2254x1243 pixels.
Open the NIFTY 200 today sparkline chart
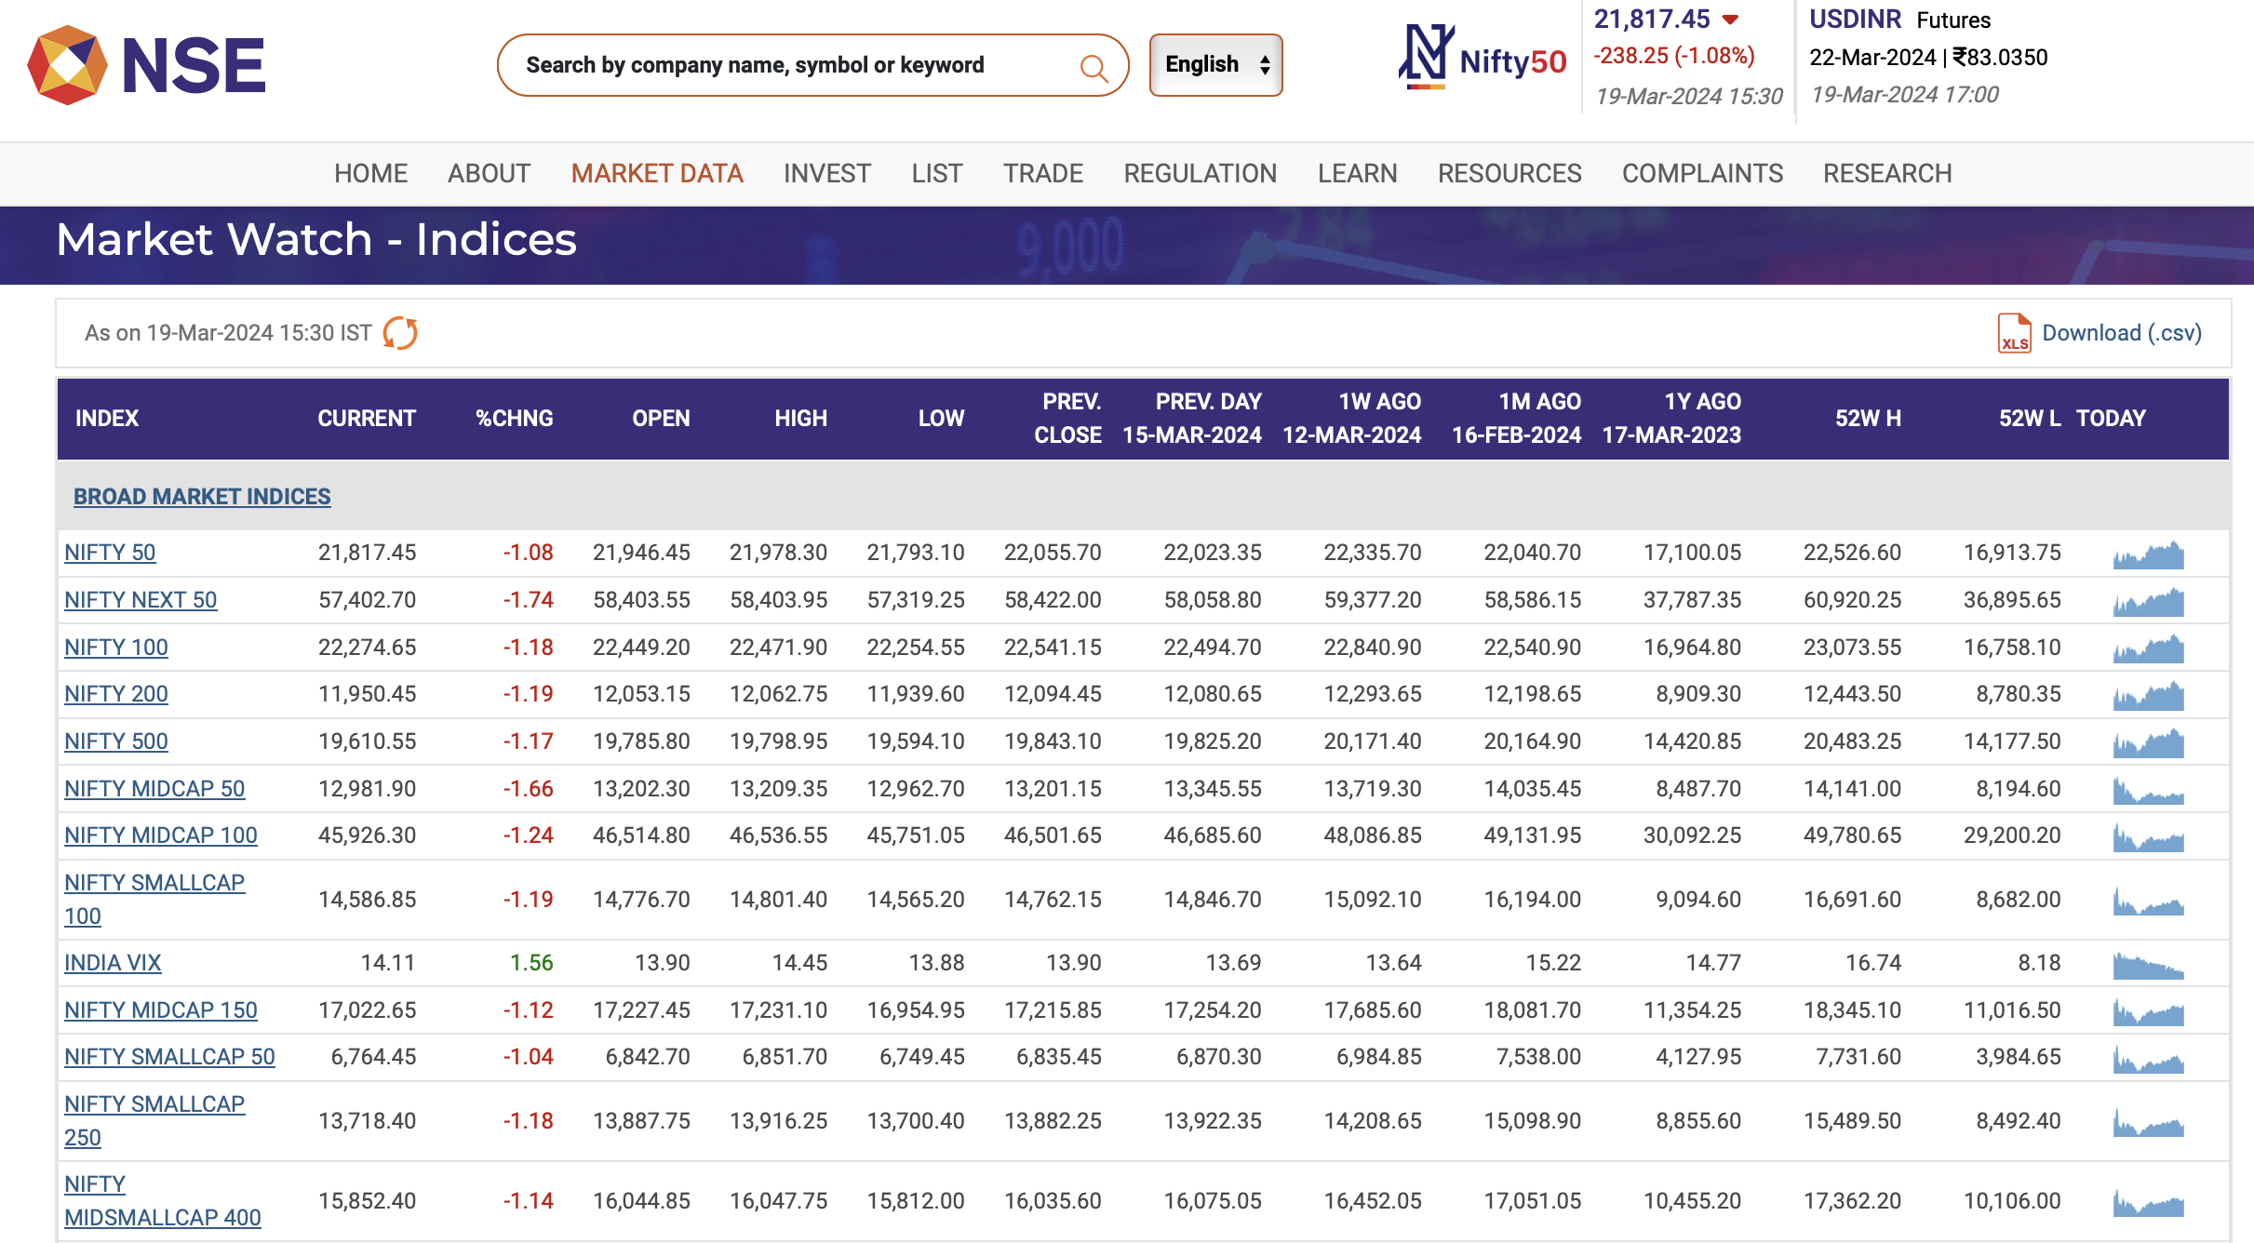(x=2148, y=695)
